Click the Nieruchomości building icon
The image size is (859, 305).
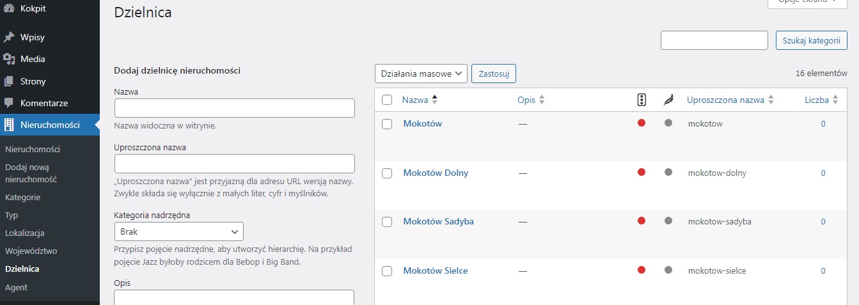[9, 125]
